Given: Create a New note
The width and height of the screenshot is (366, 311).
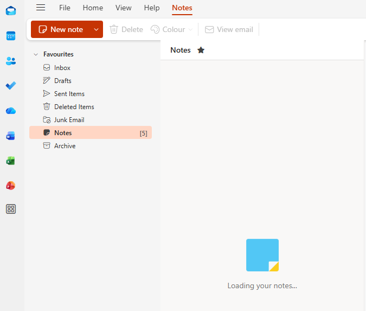Looking at the screenshot, I should [x=61, y=29].
